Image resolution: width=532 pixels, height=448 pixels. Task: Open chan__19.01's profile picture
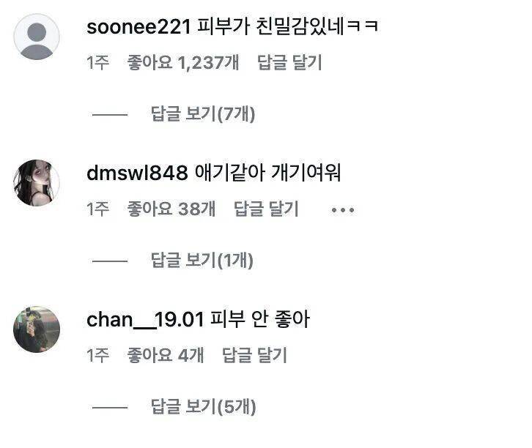[x=37, y=329]
